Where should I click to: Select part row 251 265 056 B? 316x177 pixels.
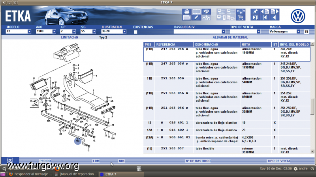coord(227,113)
